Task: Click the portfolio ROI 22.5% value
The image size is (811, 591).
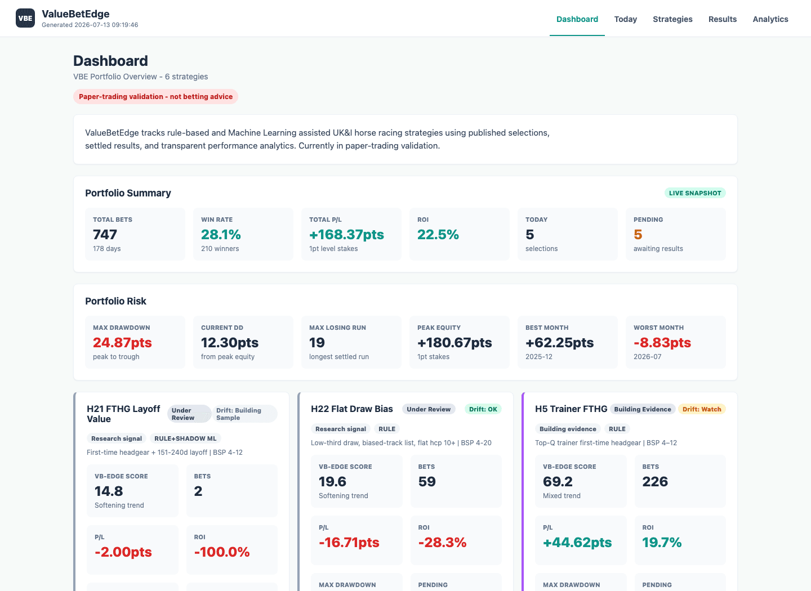Action: (x=438, y=235)
